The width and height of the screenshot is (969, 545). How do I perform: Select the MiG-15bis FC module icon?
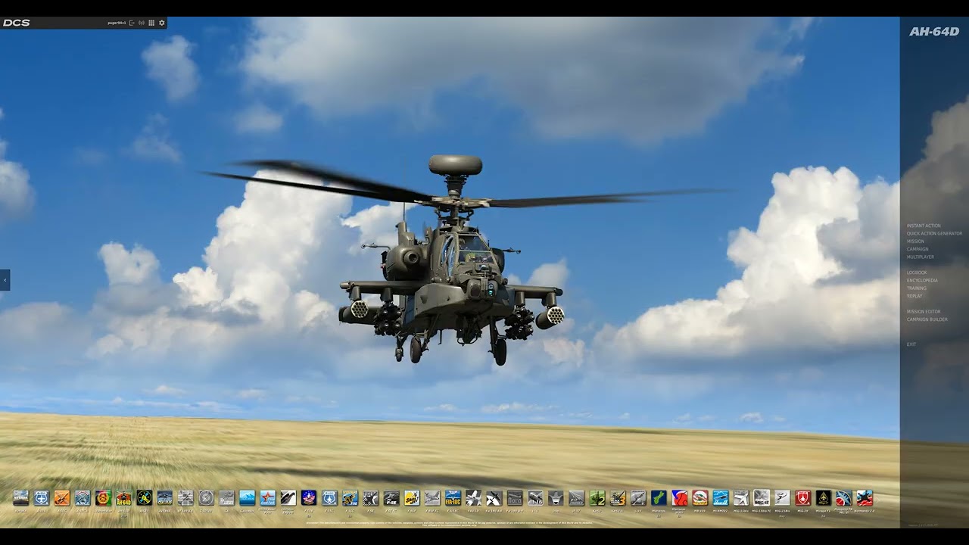point(762,497)
